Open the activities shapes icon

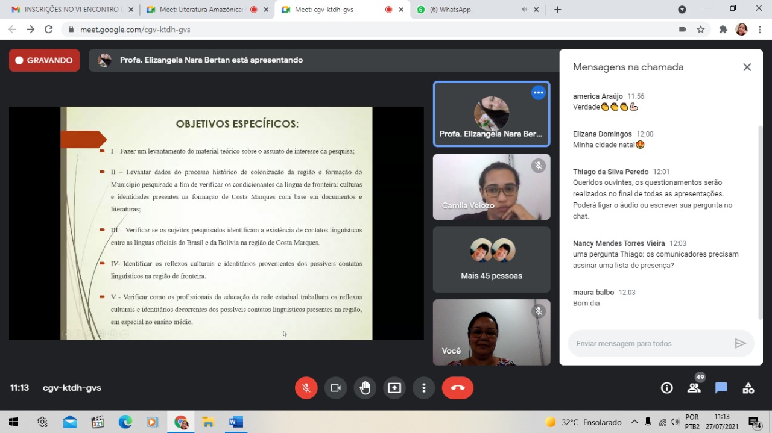coord(748,388)
